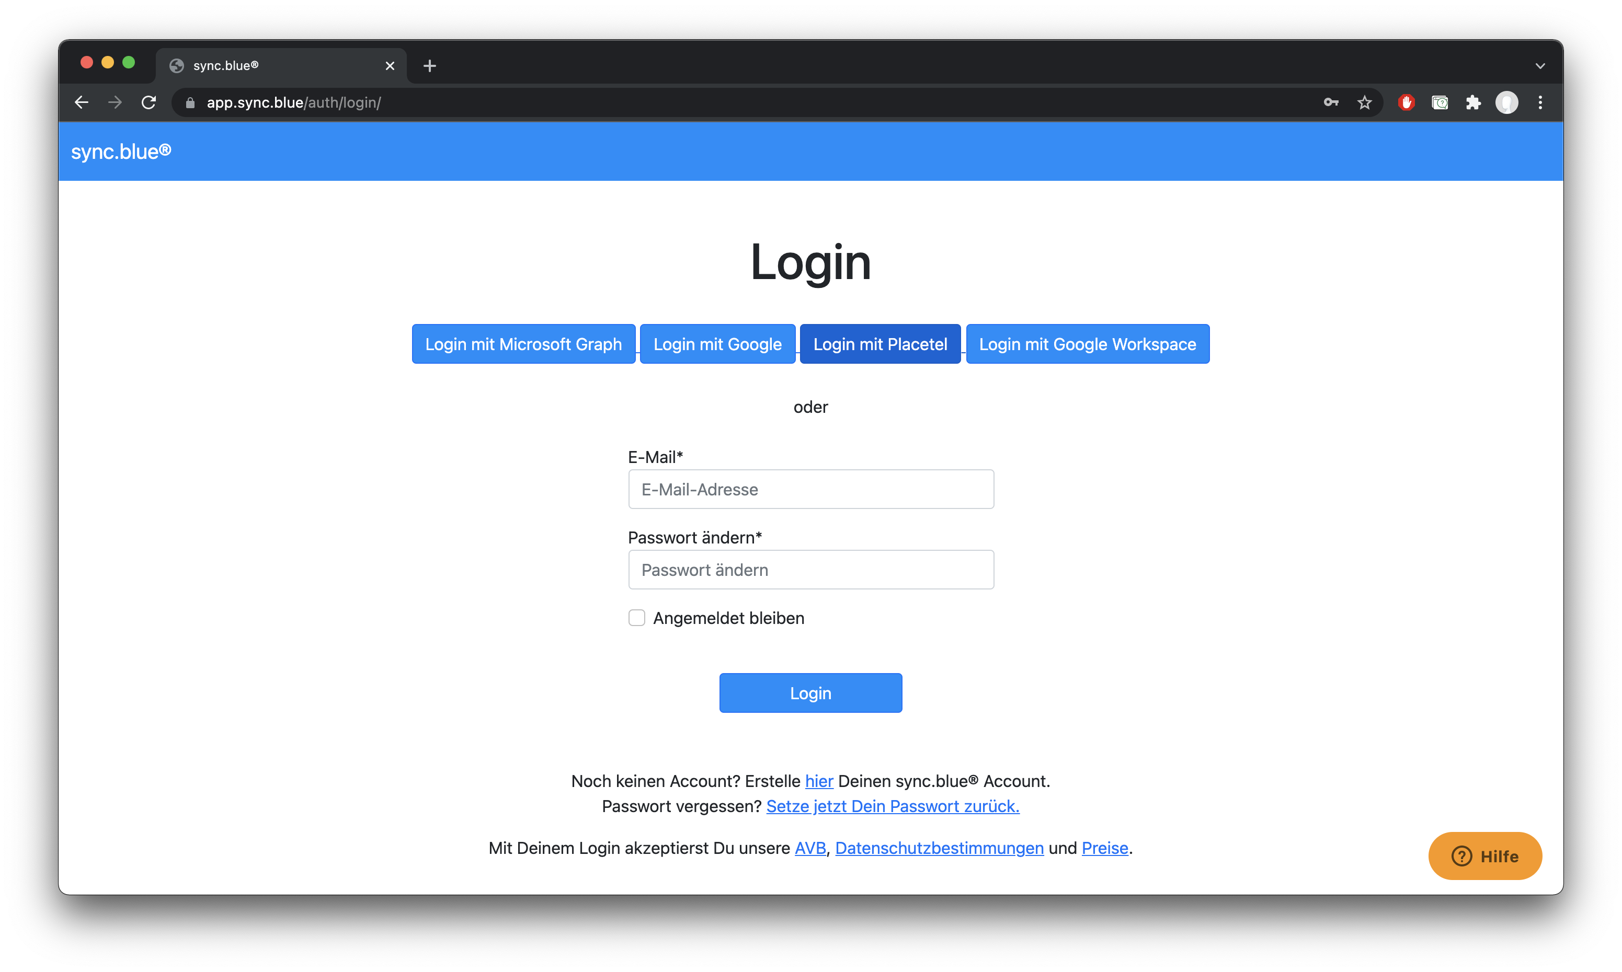1622x972 pixels.
Task: Open the Chrome profile avatar
Action: [x=1506, y=102]
